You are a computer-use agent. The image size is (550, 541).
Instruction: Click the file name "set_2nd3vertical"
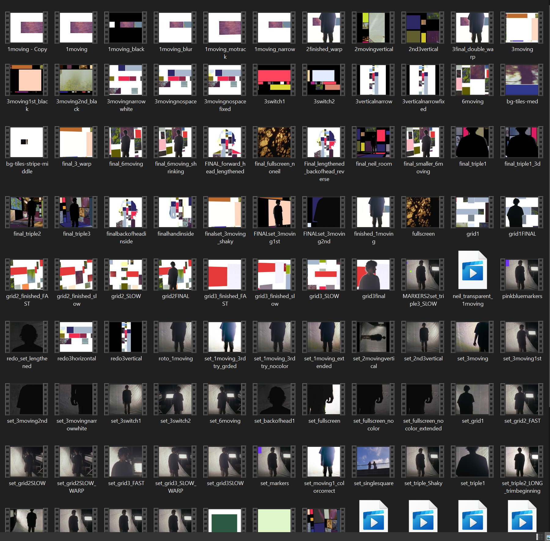tap(423, 359)
